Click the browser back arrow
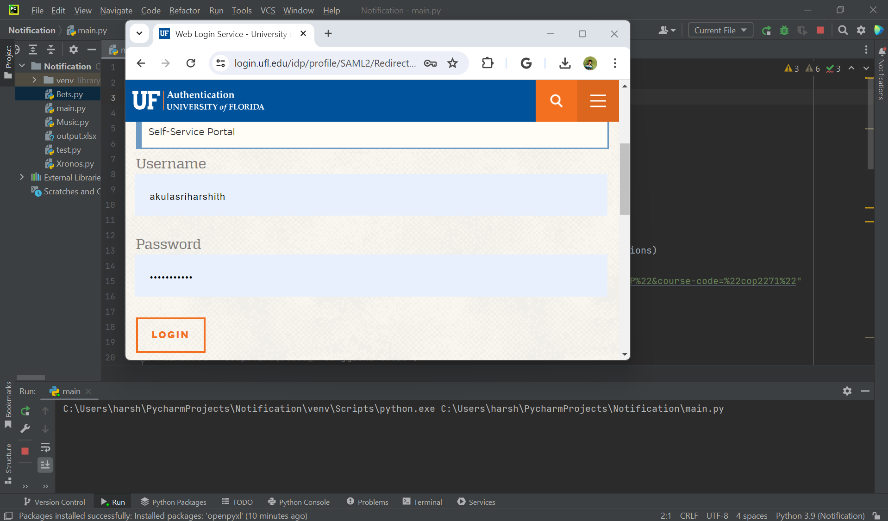888x521 pixels. [141, 63]
